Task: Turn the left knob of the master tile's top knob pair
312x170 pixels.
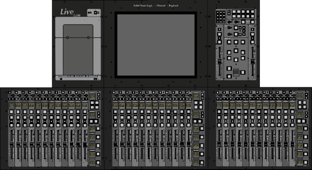Action: click(229, 22)
